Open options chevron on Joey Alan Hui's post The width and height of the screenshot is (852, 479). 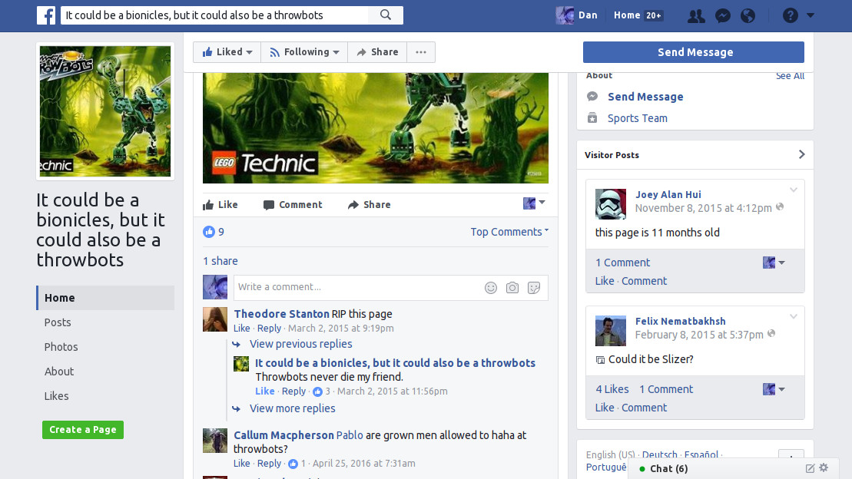[794, 190]
